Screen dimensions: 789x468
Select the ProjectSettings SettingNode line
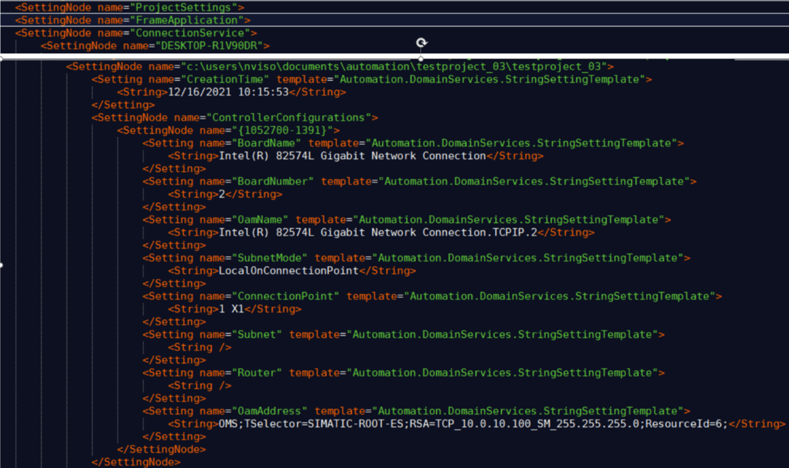click(125, 7)
